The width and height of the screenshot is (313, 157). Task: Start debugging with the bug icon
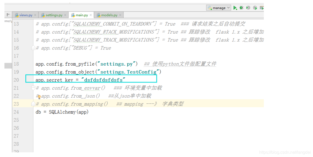(x=242, y=8)
